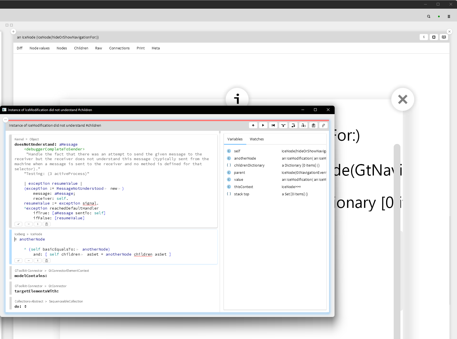457x339 pixels.
Task: Toggle the checkmark under the anotherNode method
Action: (18, 260)
